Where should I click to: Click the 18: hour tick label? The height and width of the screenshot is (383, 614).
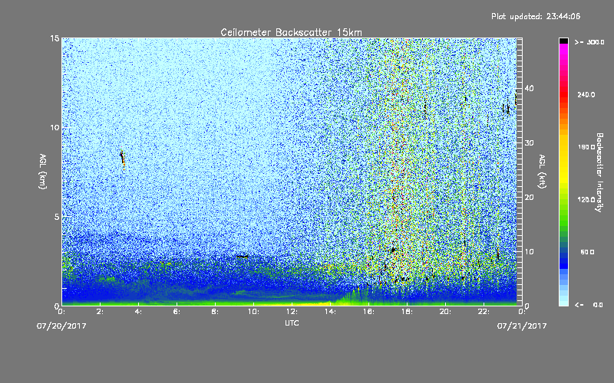408,312
